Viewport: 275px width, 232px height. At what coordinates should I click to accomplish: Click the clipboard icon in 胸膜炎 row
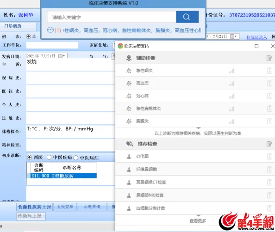[x=270, y=121]
